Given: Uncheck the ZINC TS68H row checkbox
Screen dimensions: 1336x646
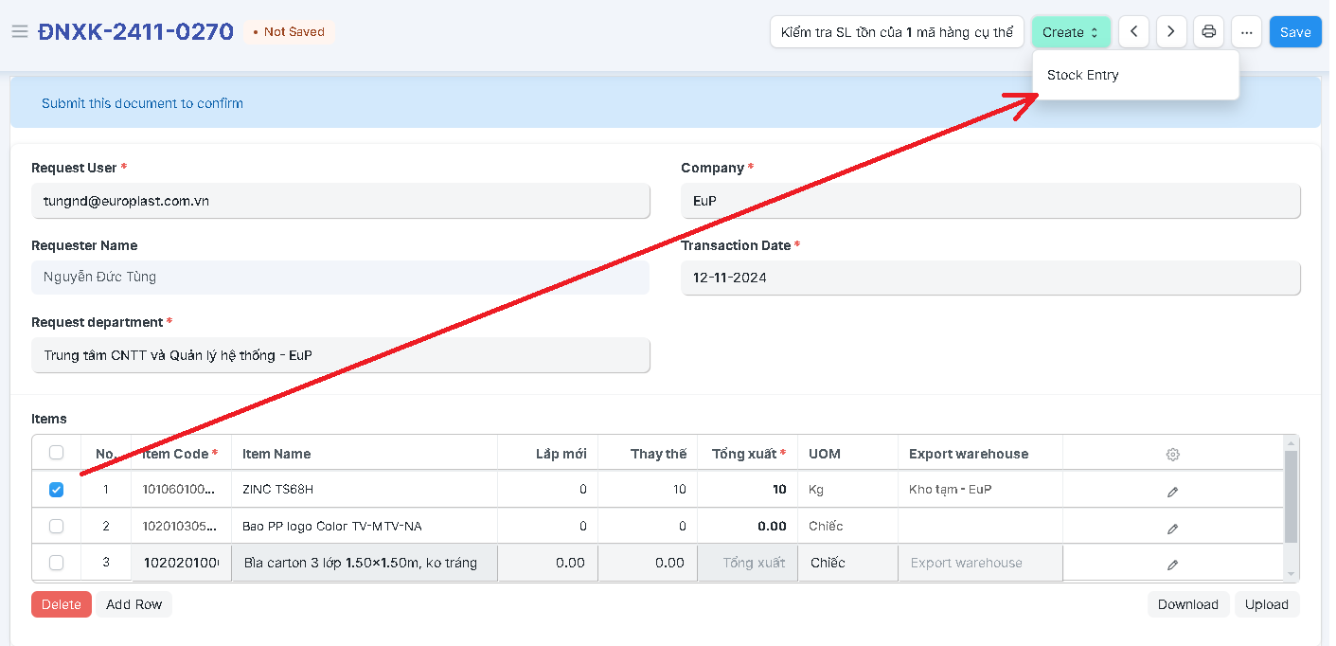Looking at the screenshot, I should (x=57, y=490).
